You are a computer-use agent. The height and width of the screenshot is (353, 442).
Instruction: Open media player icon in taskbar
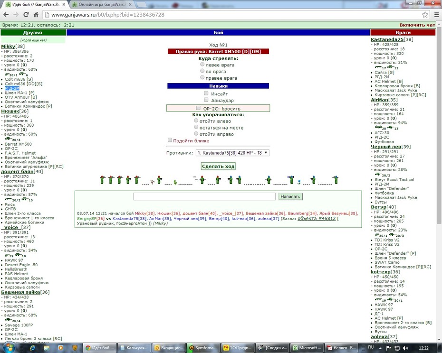(x=61, y=348)
